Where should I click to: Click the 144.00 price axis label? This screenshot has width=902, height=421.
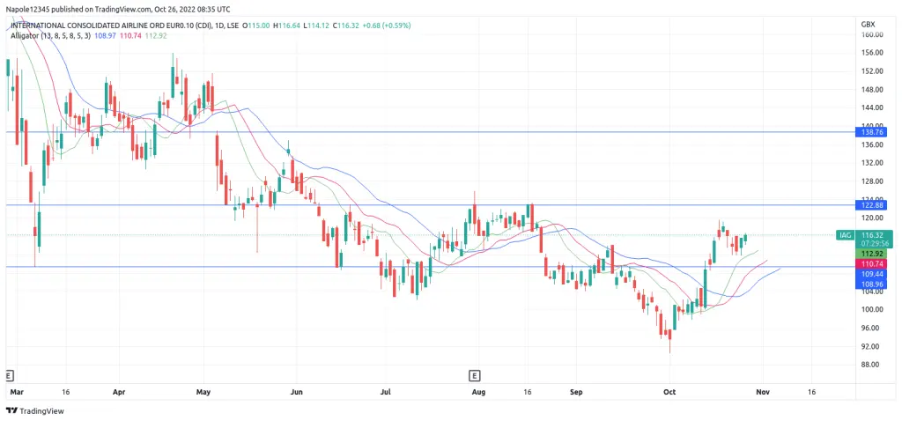tap(872, 107)
